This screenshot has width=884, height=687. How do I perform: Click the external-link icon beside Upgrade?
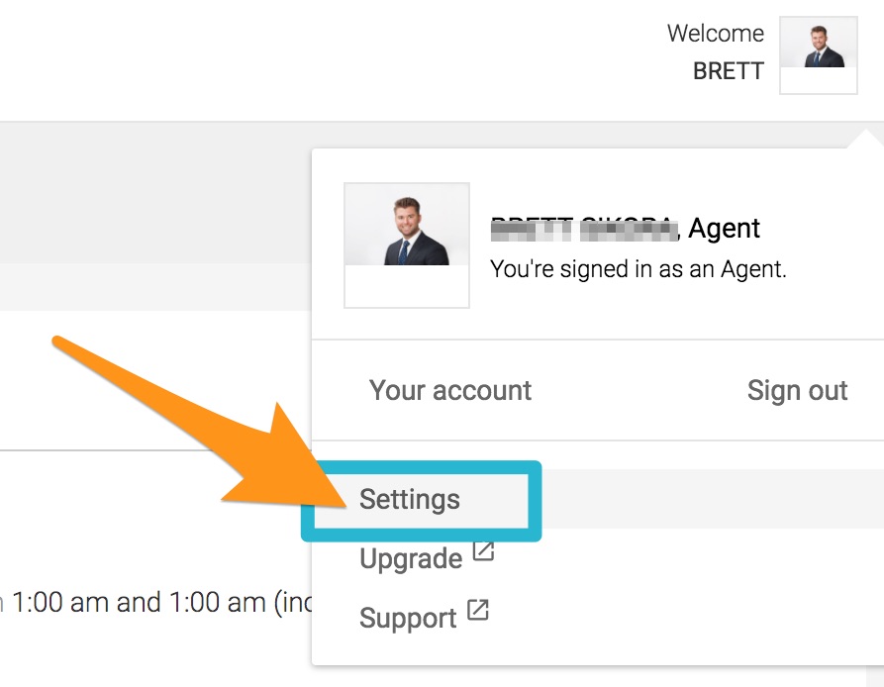(483, 551)
